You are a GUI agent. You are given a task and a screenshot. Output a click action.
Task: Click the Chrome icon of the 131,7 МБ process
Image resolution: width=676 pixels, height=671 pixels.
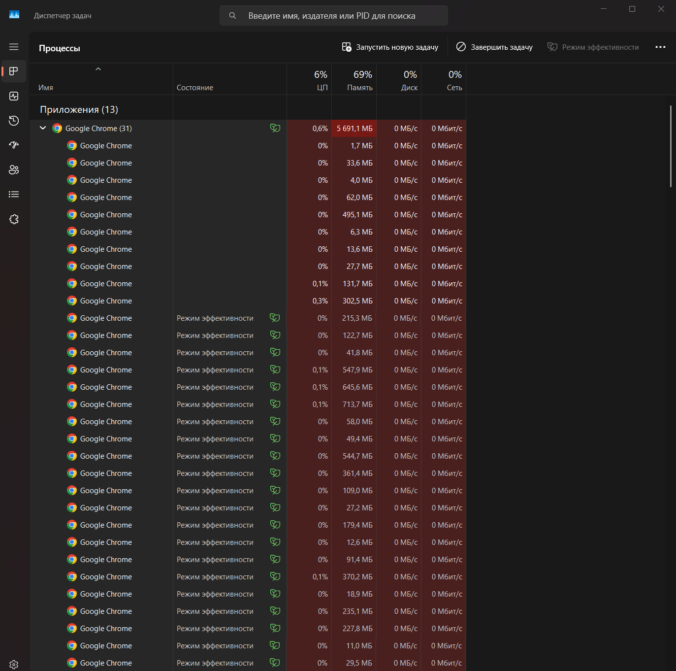click(x=72, y=284)
